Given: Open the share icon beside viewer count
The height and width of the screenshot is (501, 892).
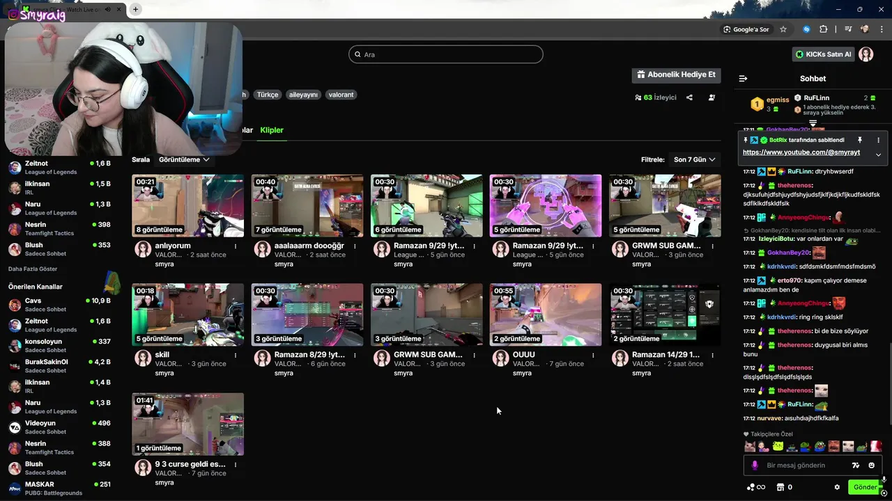Looking at the screenshot, I should coord(689,97).
